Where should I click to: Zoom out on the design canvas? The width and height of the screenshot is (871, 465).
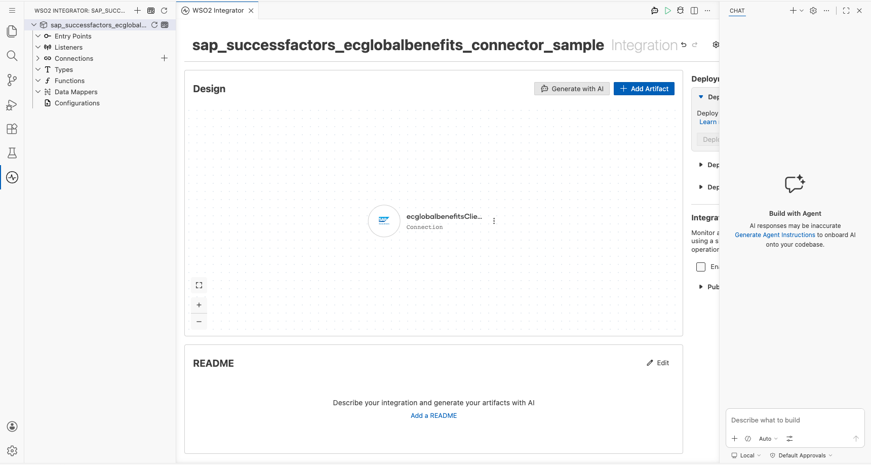tap(199, 322)
